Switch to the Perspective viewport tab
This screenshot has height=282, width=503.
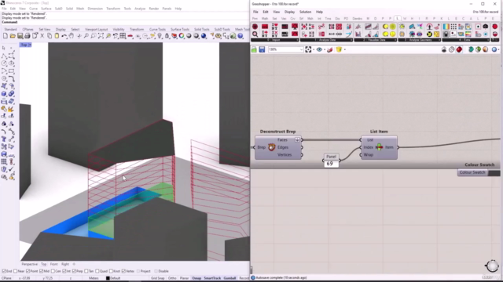30,264
